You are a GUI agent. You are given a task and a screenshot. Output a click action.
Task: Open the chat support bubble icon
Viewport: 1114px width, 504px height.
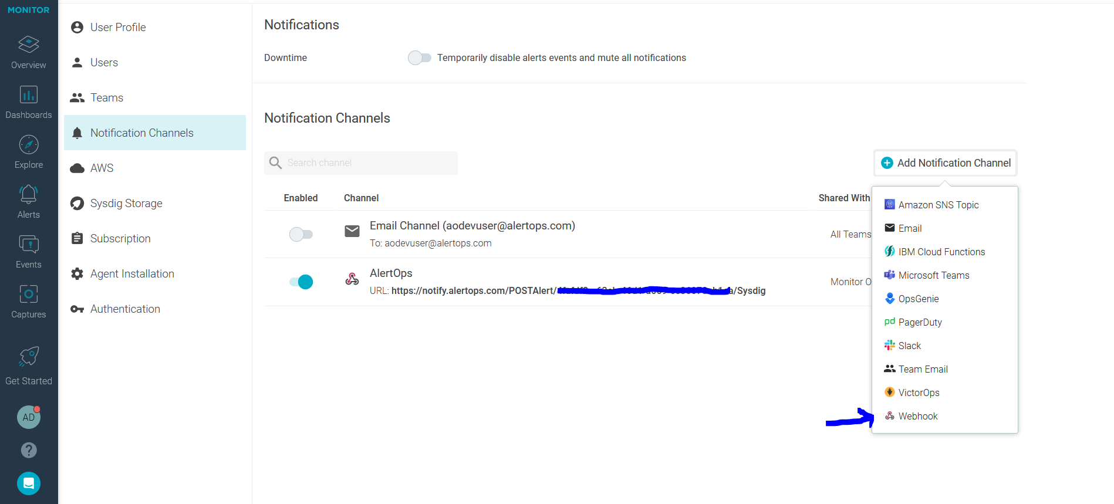click(28, 483)
